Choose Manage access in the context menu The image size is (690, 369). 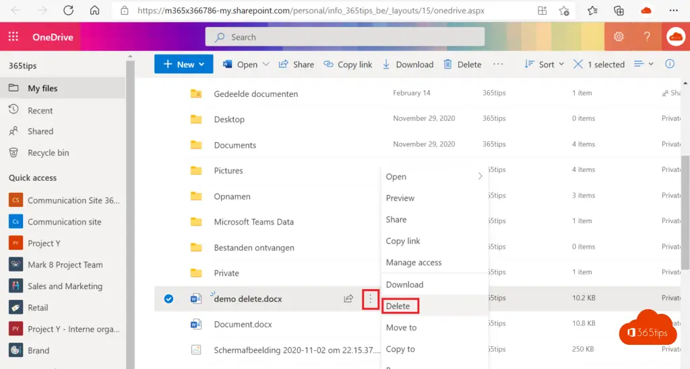[434, 262]
